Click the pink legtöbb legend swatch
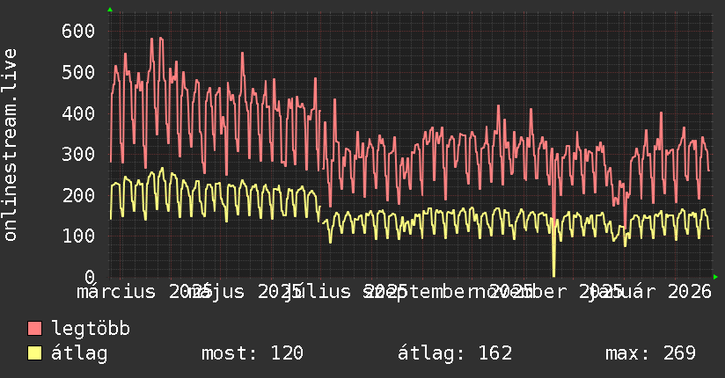Screen dimensions: 725x378 click(x=34, y=329)
